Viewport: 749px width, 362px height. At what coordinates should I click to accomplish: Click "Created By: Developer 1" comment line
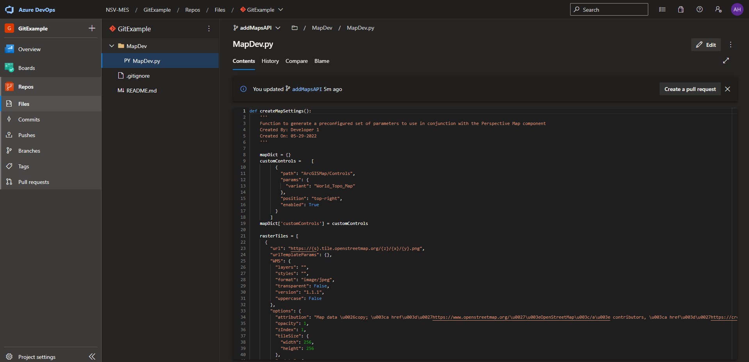click(x=289, y=130)
